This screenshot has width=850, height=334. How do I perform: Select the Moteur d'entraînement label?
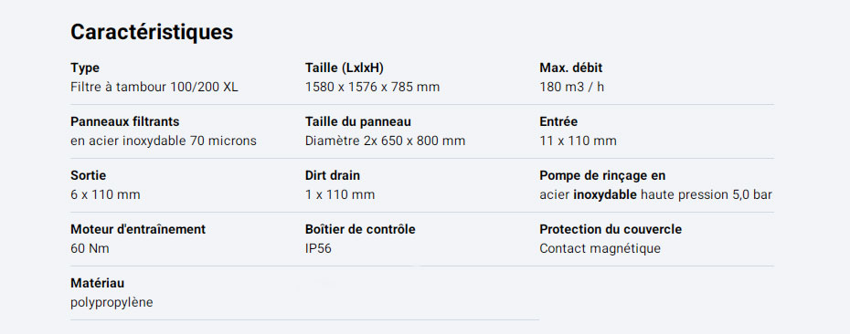[x=138, y=229]
